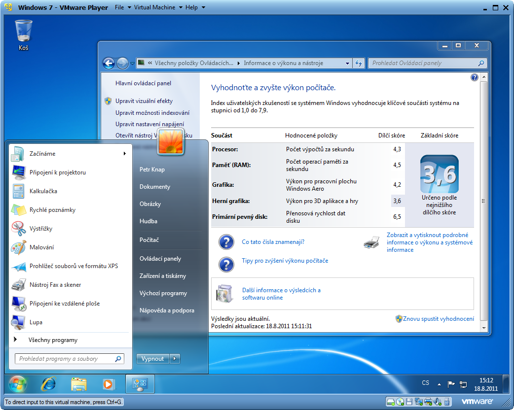Open the VMware Help menu
The width and height of the screenshot is (514, 410).
pos(195,7)
